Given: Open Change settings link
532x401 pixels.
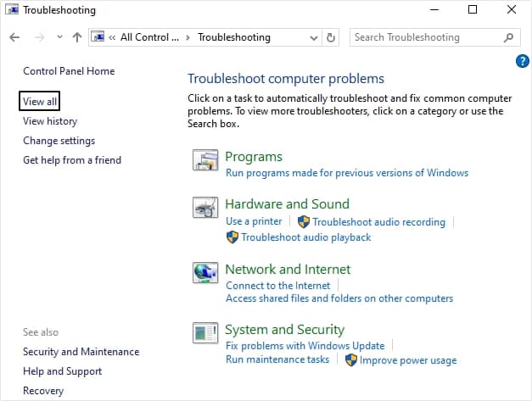Looking at the screenshot, I should click(59, 141).
